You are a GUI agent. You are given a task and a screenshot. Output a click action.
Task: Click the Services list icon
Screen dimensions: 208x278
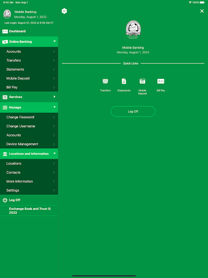coord(5,97)
